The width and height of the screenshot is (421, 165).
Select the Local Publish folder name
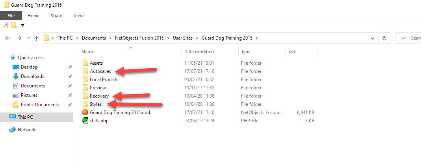103,79
